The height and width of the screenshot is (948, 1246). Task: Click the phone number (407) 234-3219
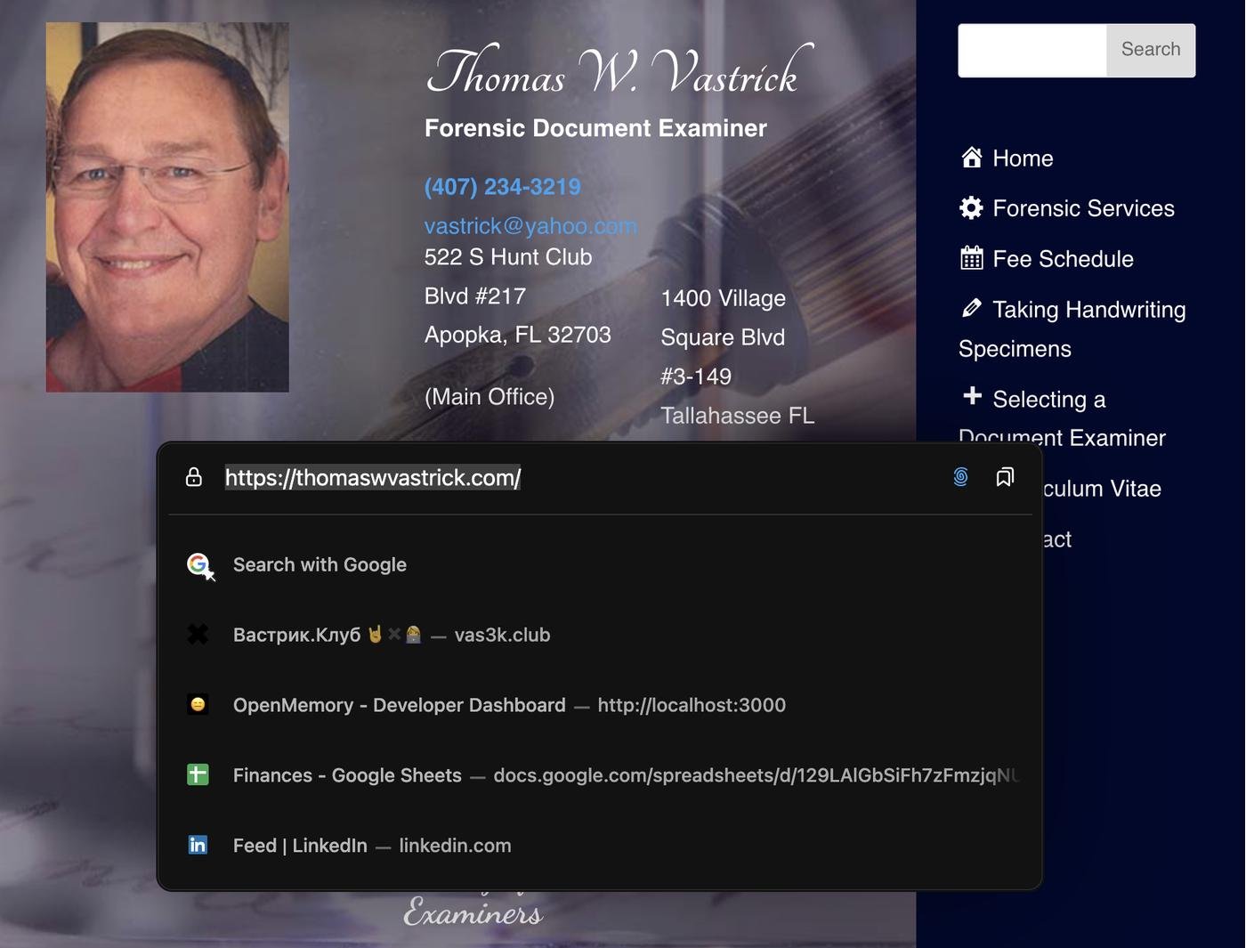[502, 187]
